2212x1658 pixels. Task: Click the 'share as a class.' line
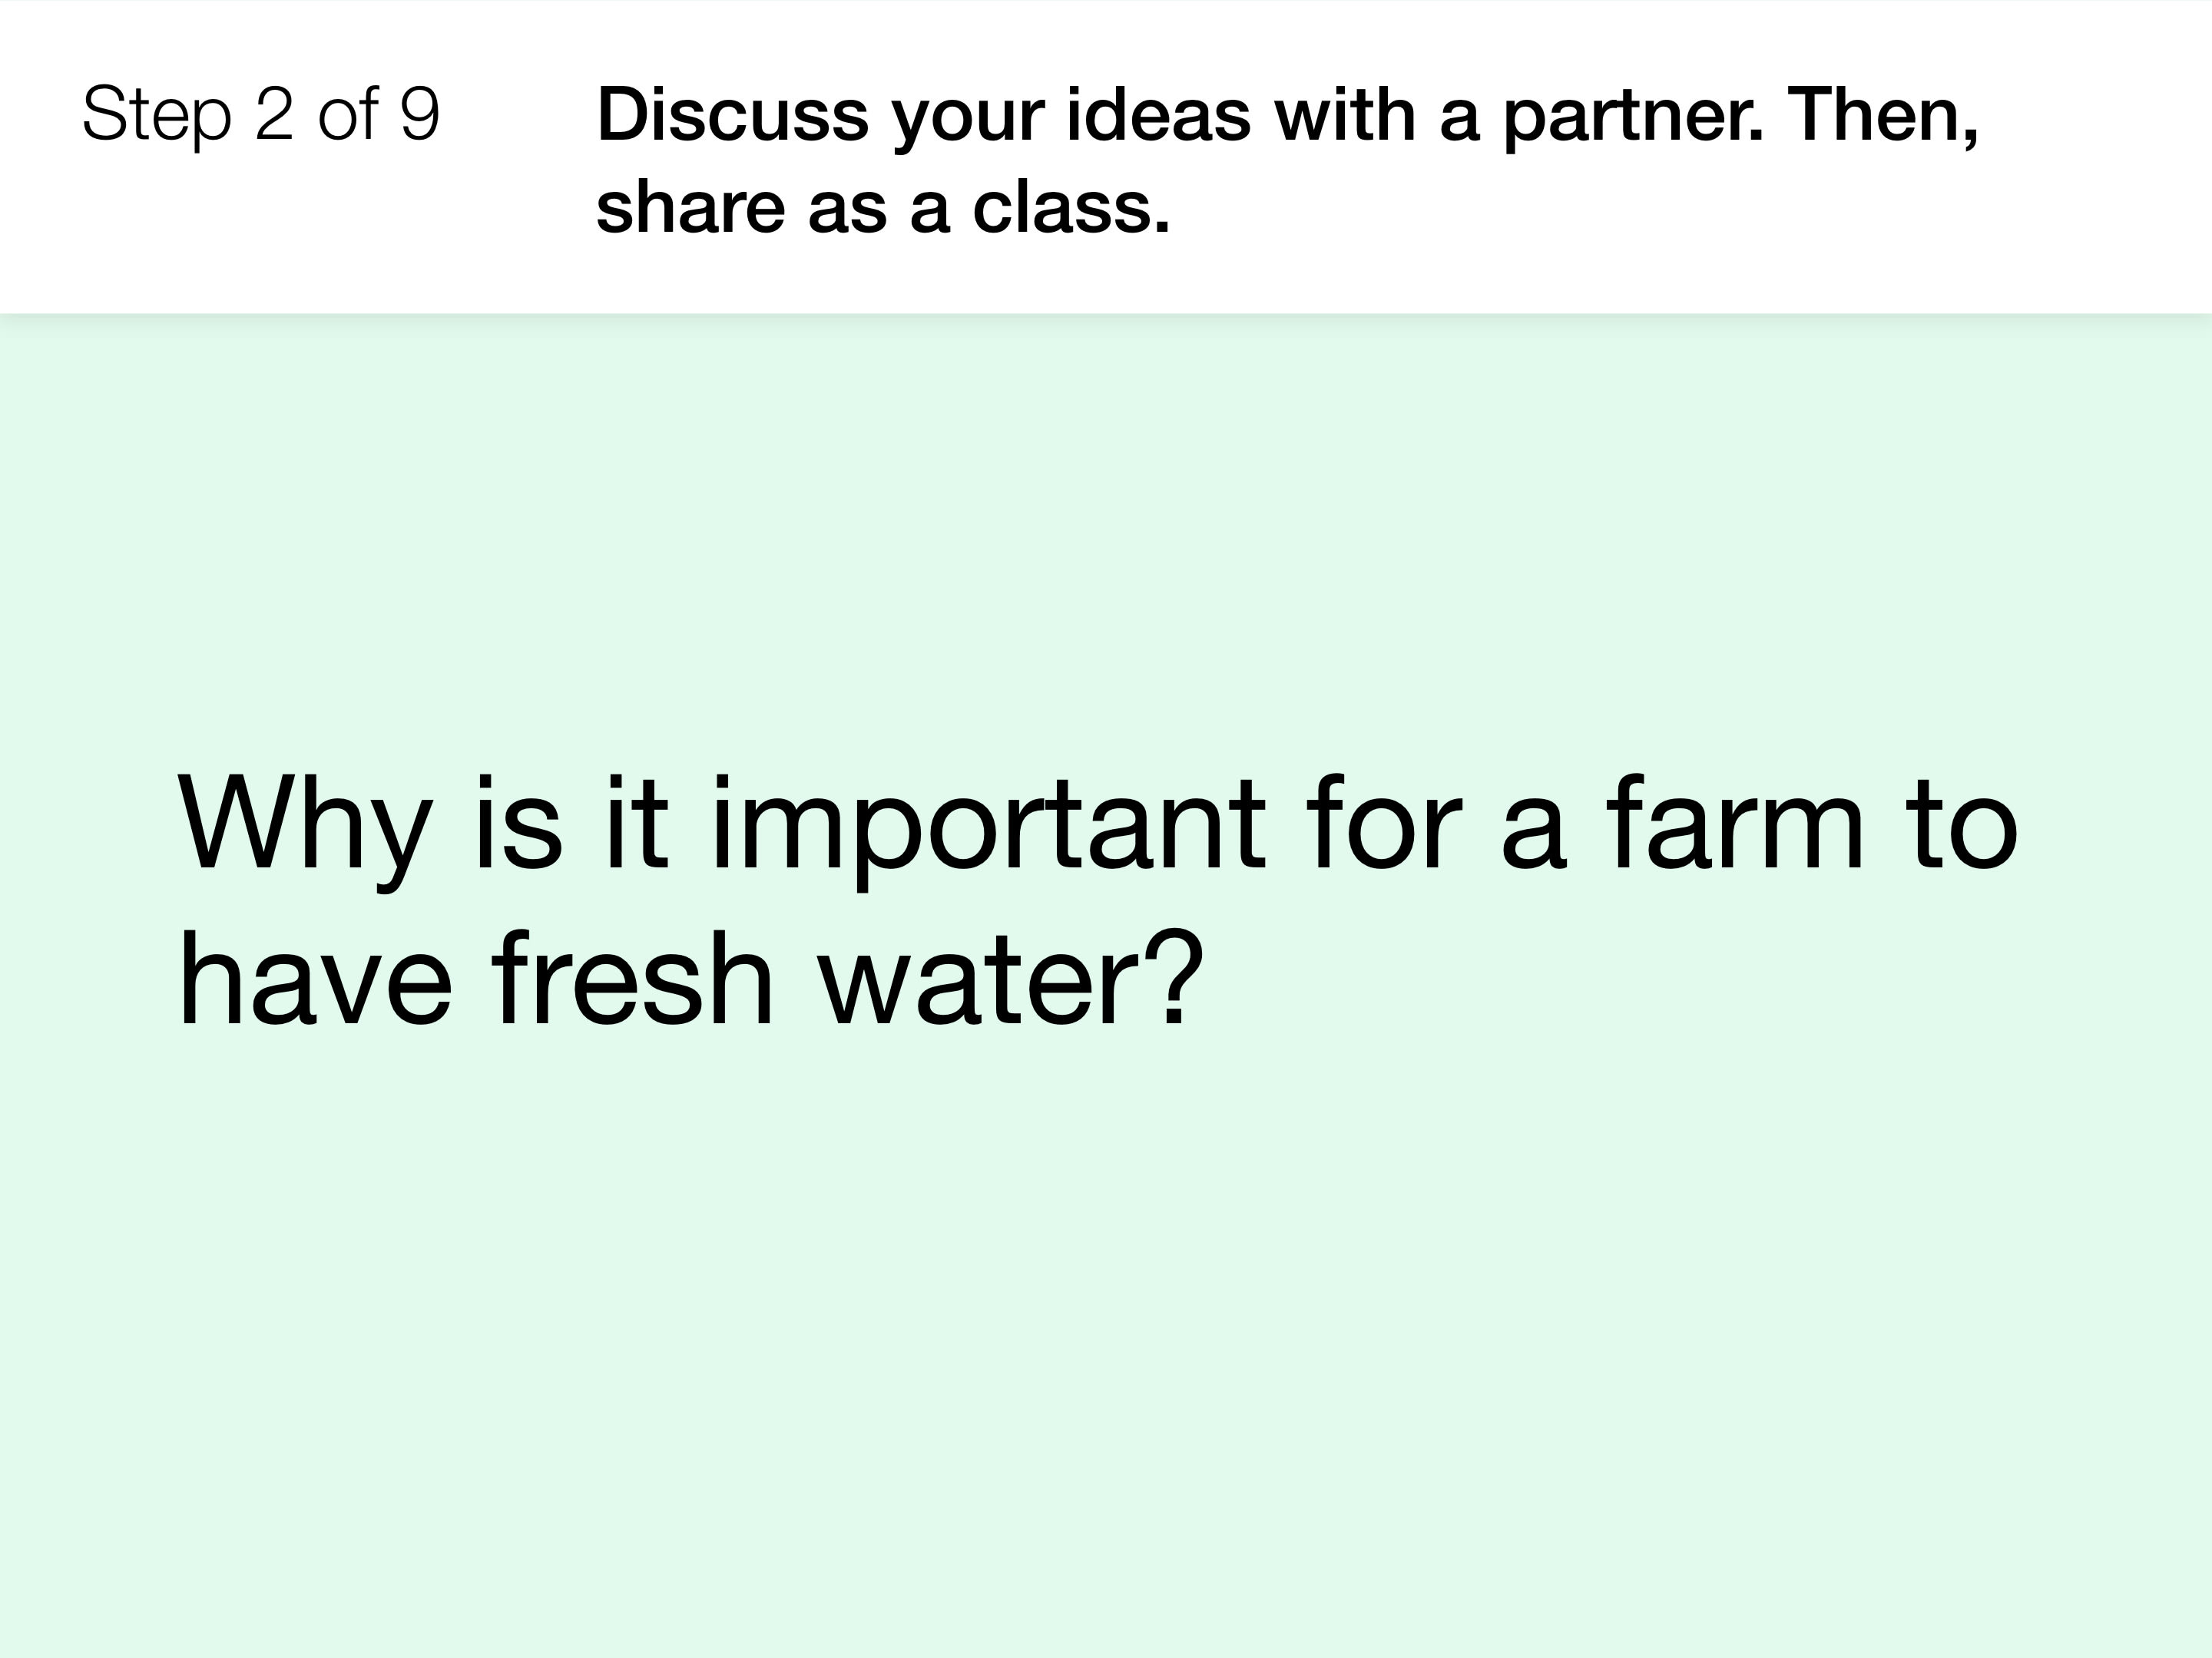[883, 208]
